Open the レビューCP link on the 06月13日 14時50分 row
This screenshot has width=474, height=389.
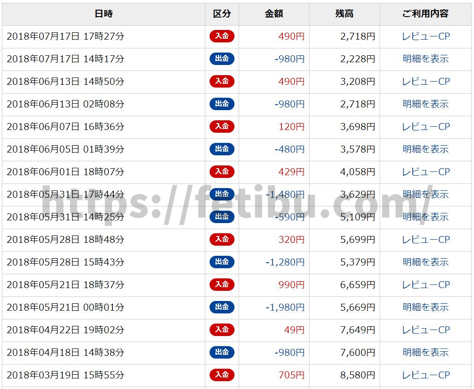426,82
